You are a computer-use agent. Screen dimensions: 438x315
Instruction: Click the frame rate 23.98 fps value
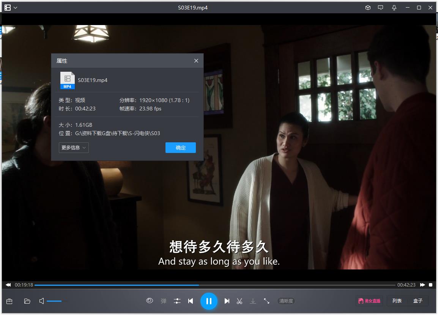click(x=150, y=109)
